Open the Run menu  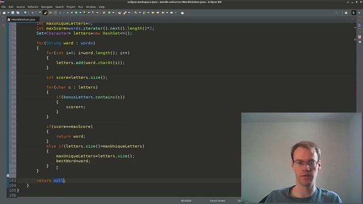(81, 7)
